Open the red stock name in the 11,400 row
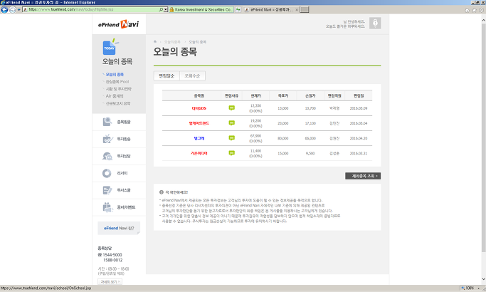Viewport: 486px width, 292px height. (x=199, y=153)
